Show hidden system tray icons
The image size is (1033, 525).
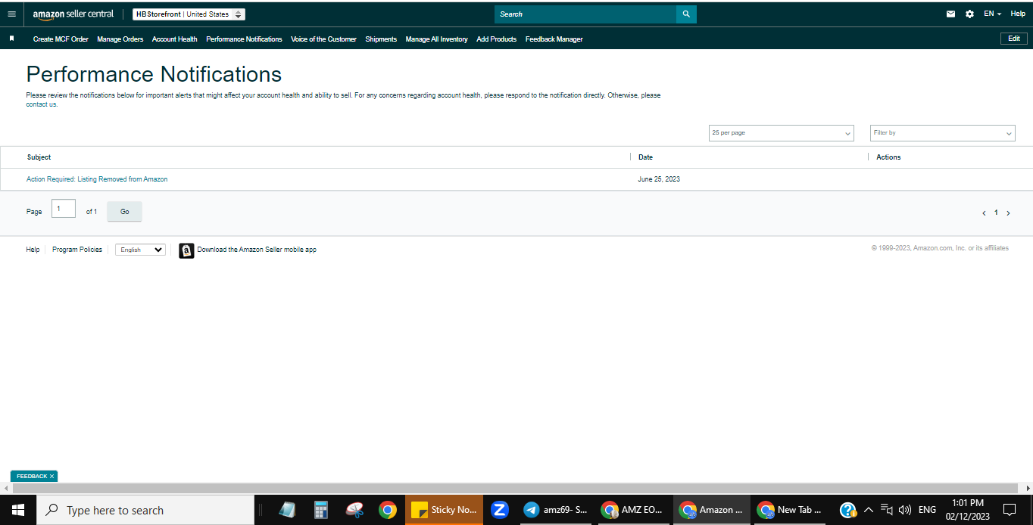point(869,510)
